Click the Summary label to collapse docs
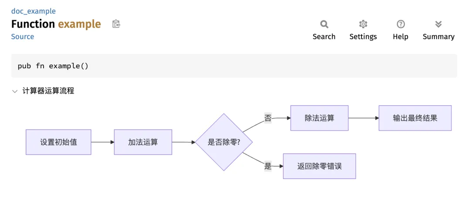 point(438,37)
